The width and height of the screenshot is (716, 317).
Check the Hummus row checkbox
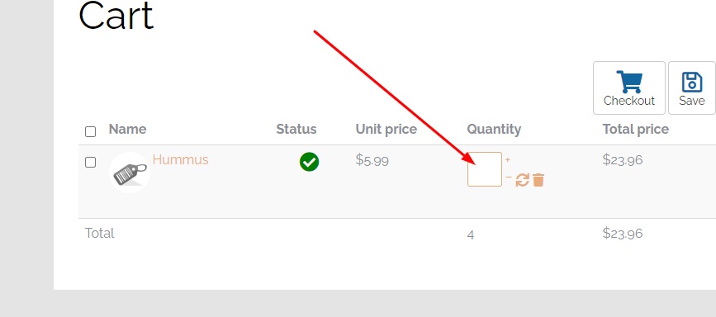pyautogui.click(x=90, y=162)
